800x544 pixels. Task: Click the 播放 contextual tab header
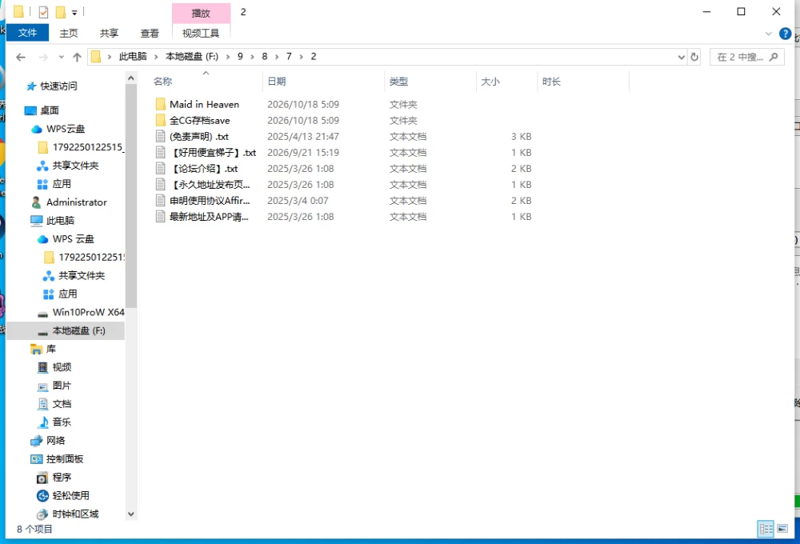pos(201,14)
